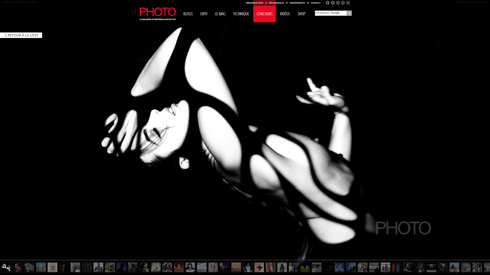
Task: Select the first highlighted black-and-white thumbnail
Action: 6,267
